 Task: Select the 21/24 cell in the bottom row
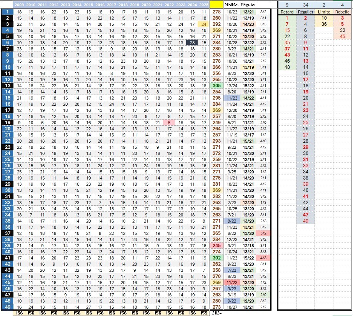click(217, 313)
